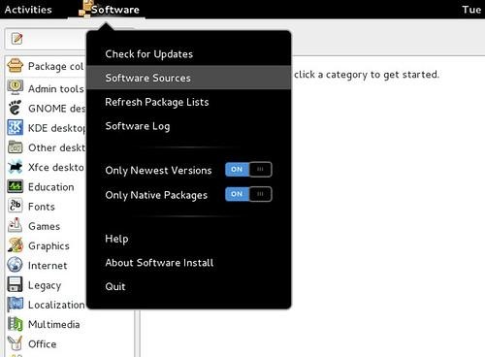Click the Legacy floppy disk icon
Image resolution: width=485 pixels, height=357 pixels.
(x=15, y=284)
